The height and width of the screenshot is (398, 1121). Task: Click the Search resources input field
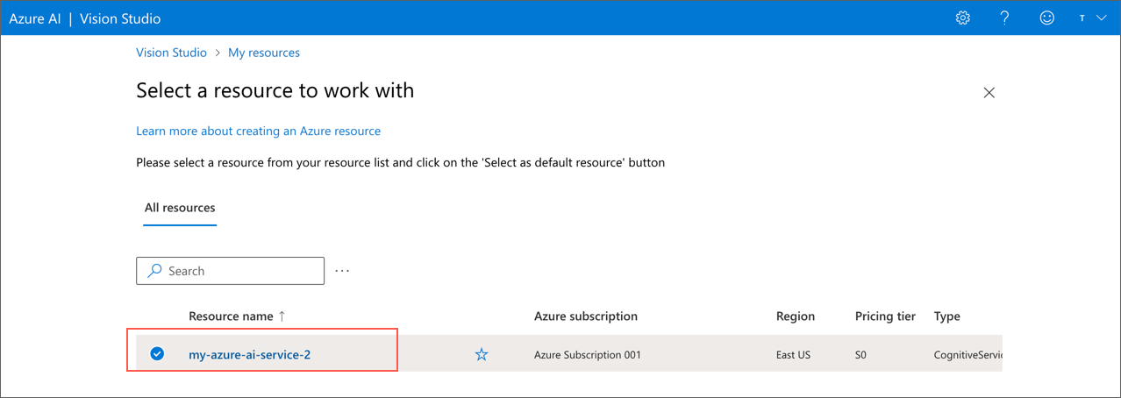230,271
